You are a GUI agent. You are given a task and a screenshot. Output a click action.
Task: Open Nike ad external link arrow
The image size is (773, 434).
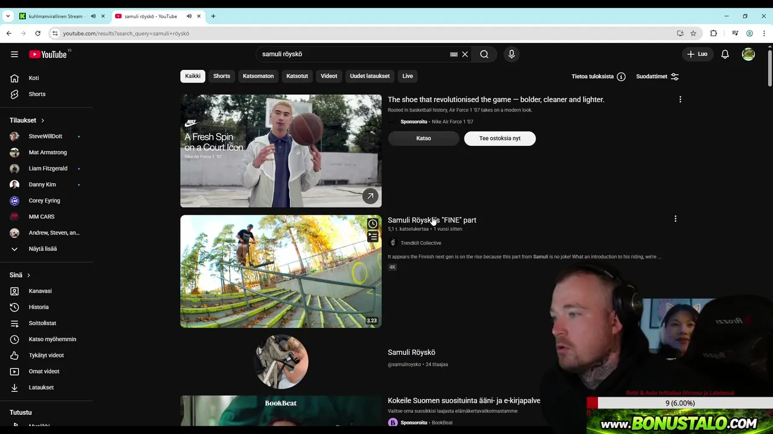(370, 196)
